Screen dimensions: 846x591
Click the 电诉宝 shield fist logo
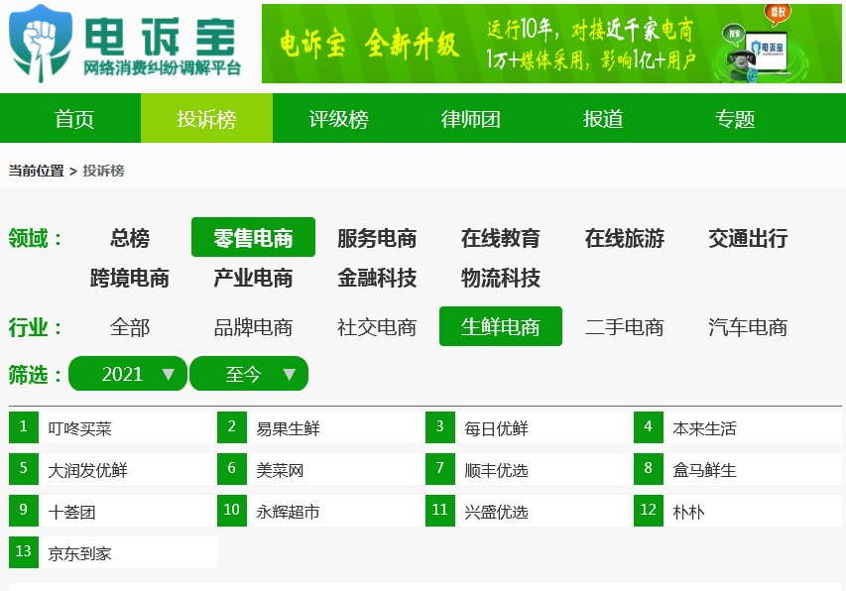[x=41, y=44]
